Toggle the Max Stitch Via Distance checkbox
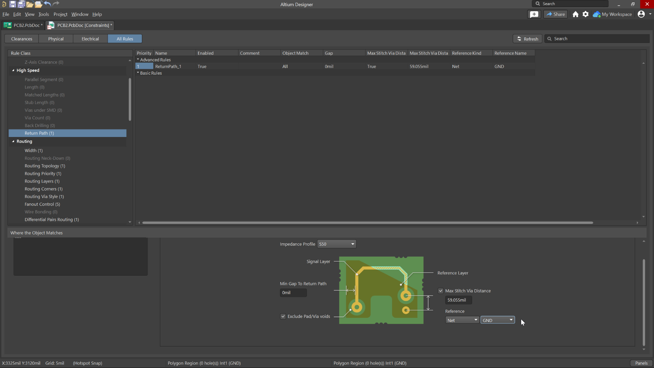The height and width of the screenshot is (368, 654). (441, 291)
